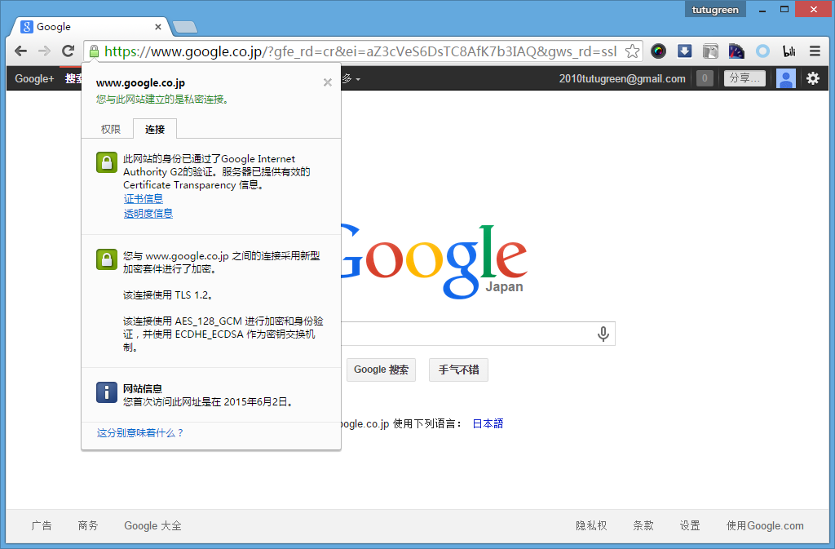Click the Google 搜索 button
The height and width of the screenshot is (549, 835).
tap(381, 370)
